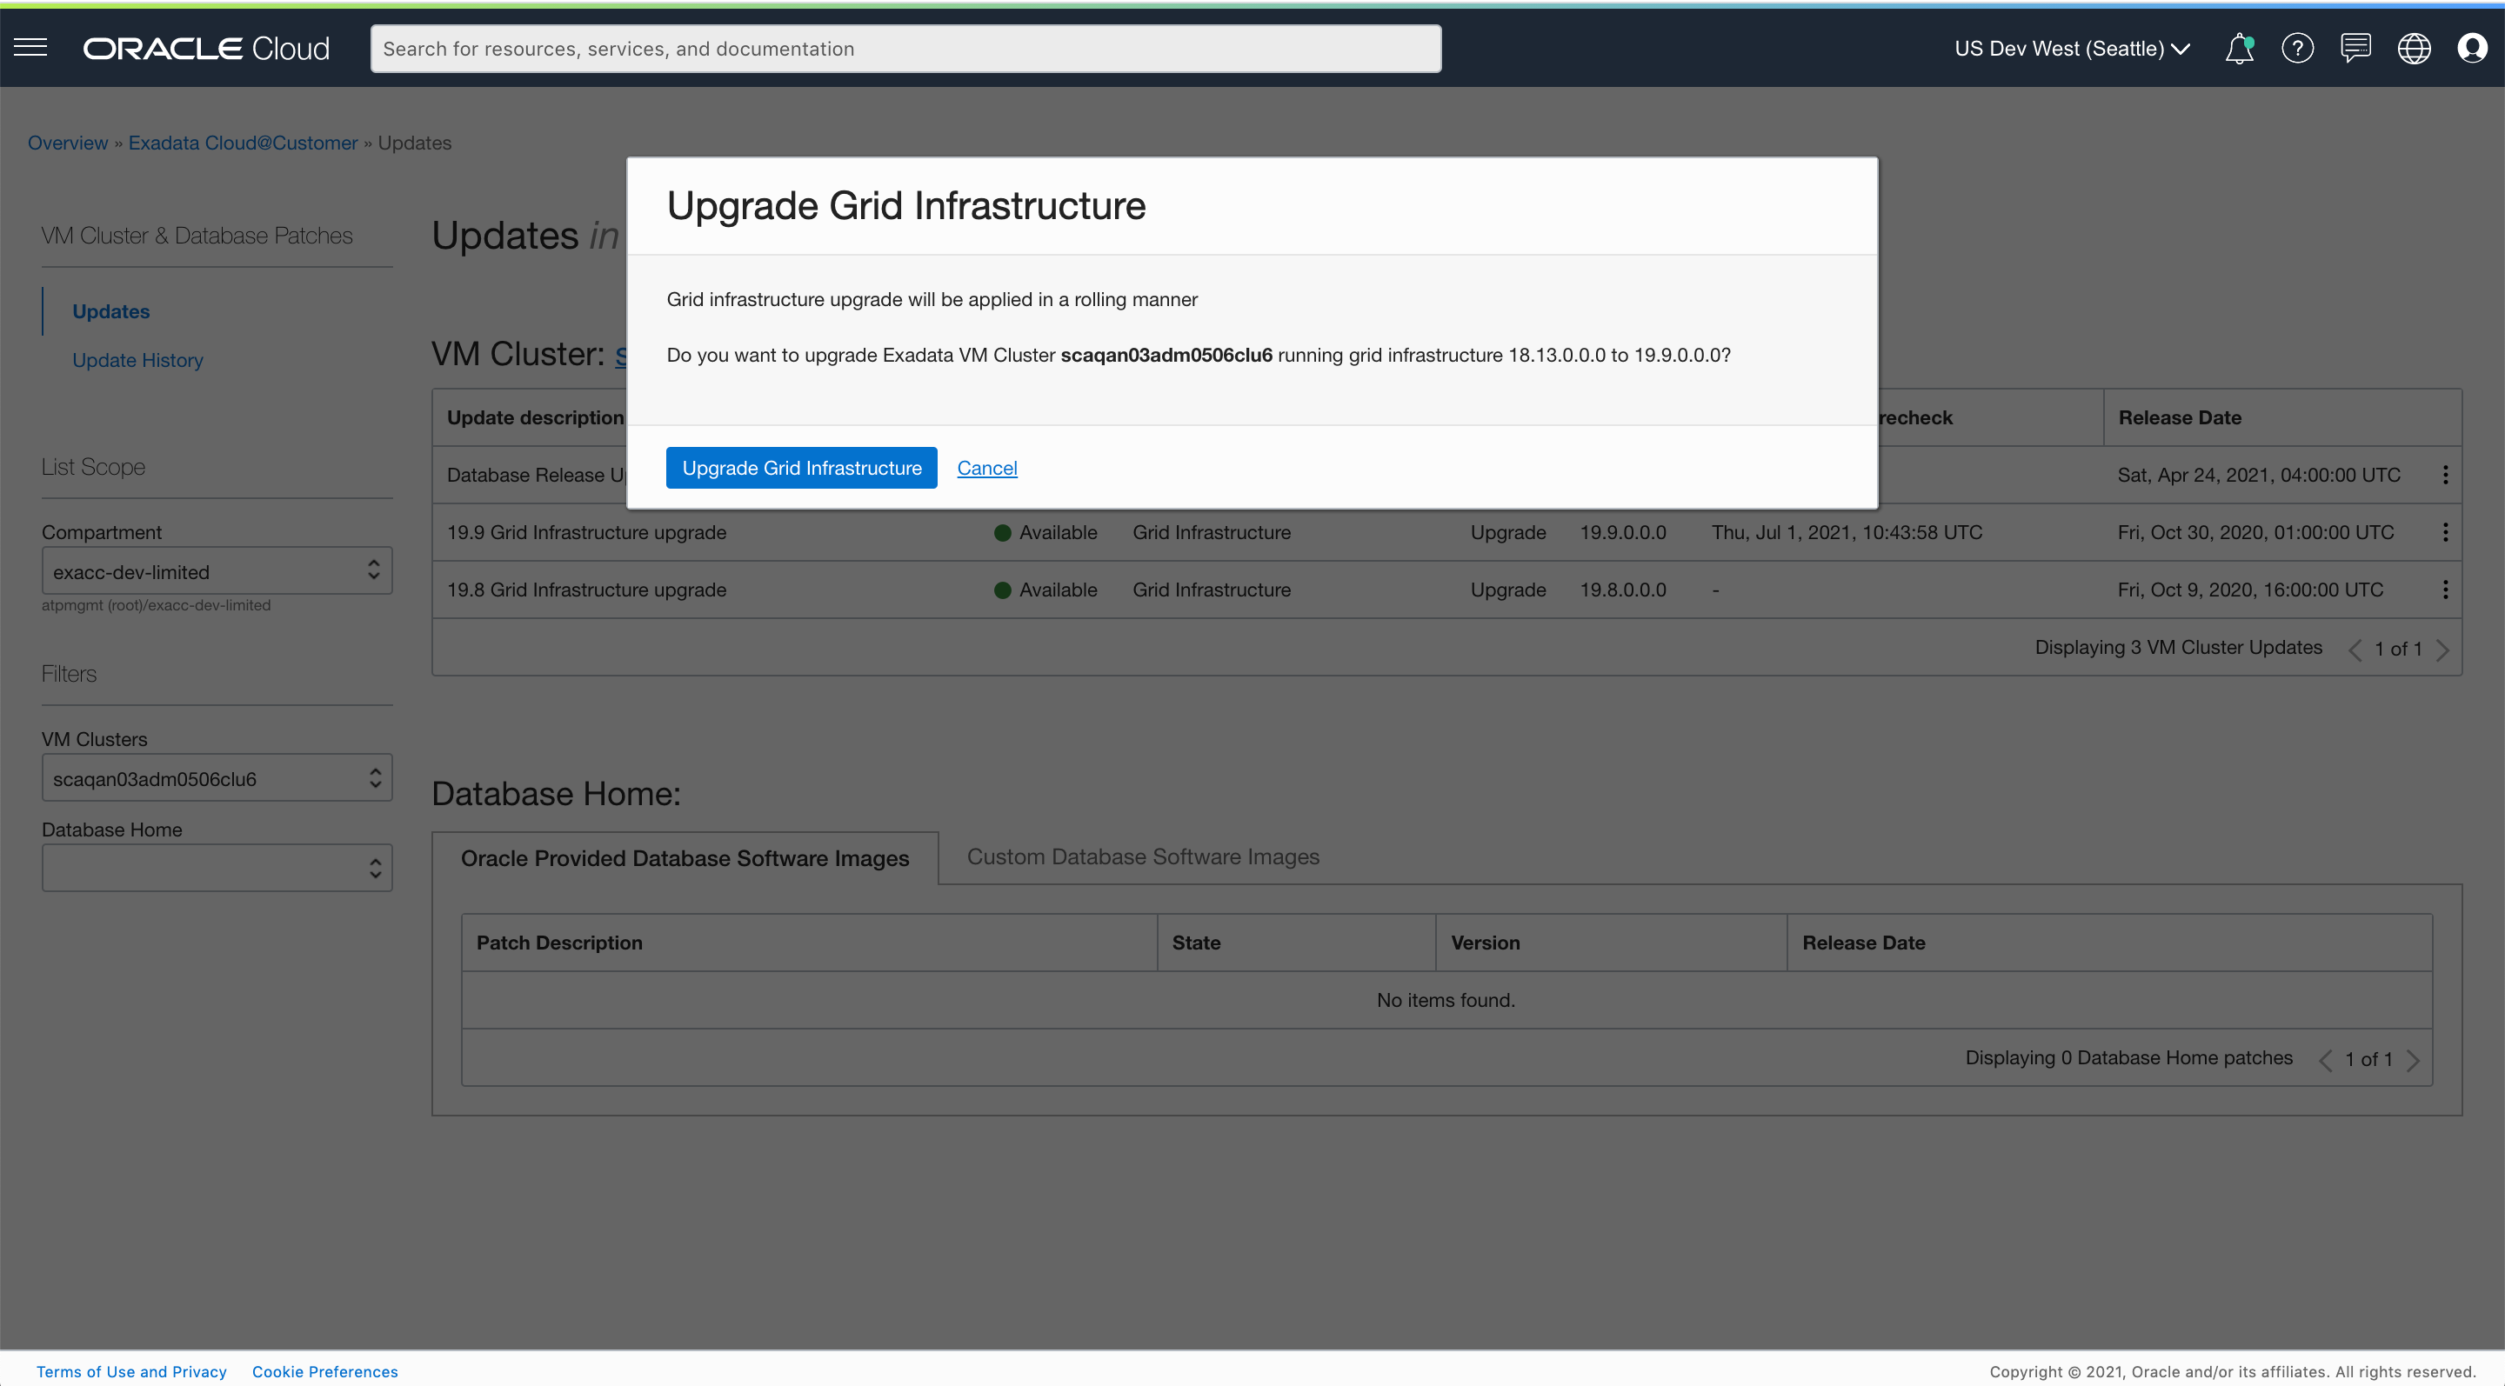Select Update History in sidebar
Screen dimensions: 2505x1386
pos(137,360)
